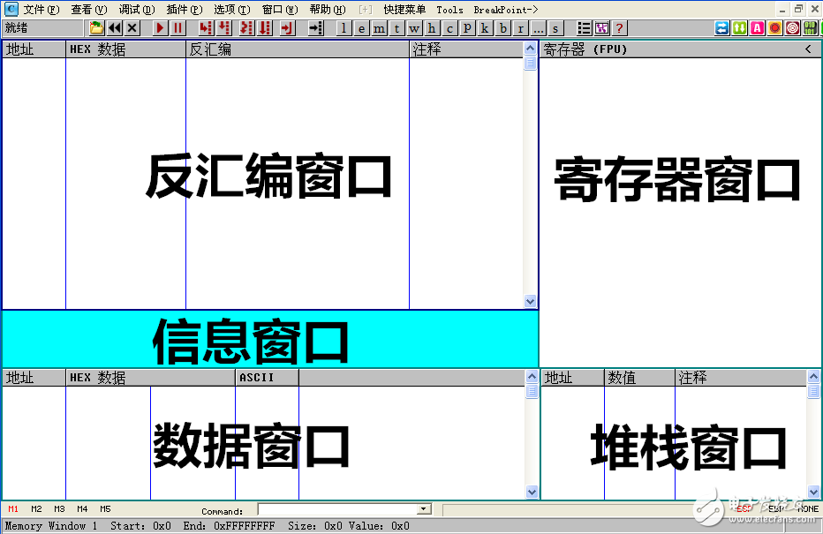Select the Run (play) debugging icon

(x=160, y=27)
